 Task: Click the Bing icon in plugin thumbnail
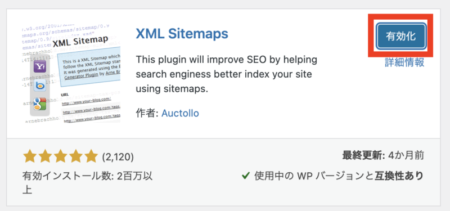click(39, 86)
